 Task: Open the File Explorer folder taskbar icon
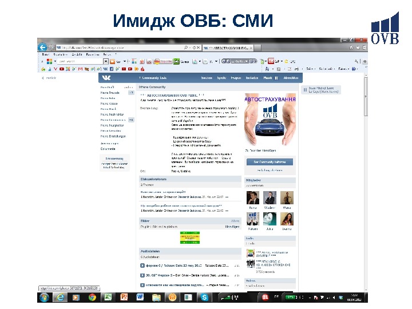pyautogui.click(x=156, y=298)
